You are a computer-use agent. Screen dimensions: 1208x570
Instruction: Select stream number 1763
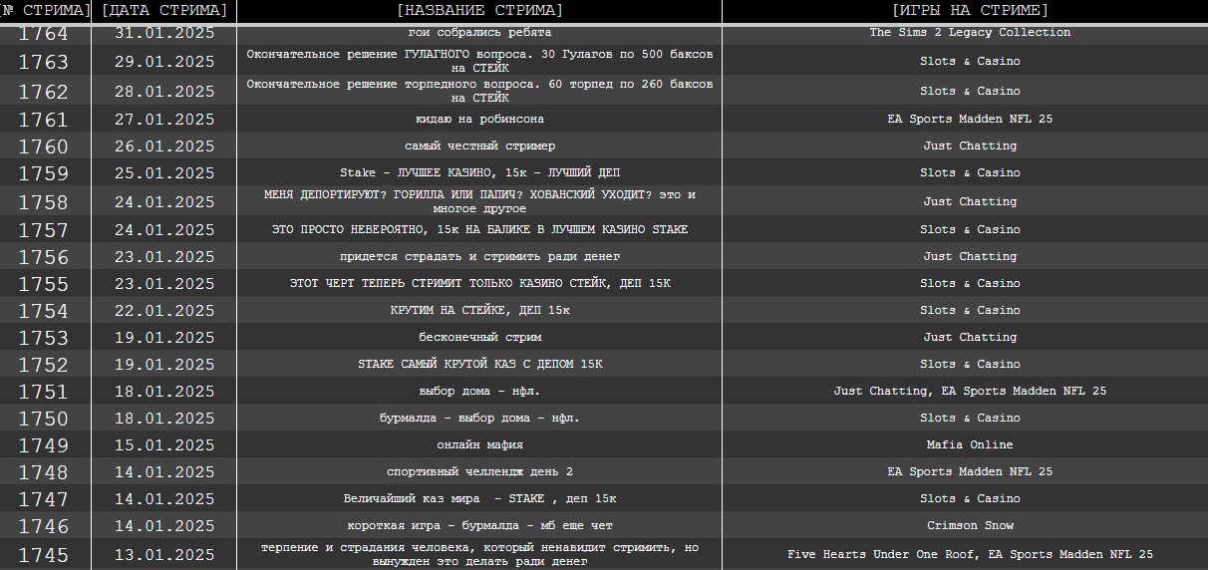(44, 62)
